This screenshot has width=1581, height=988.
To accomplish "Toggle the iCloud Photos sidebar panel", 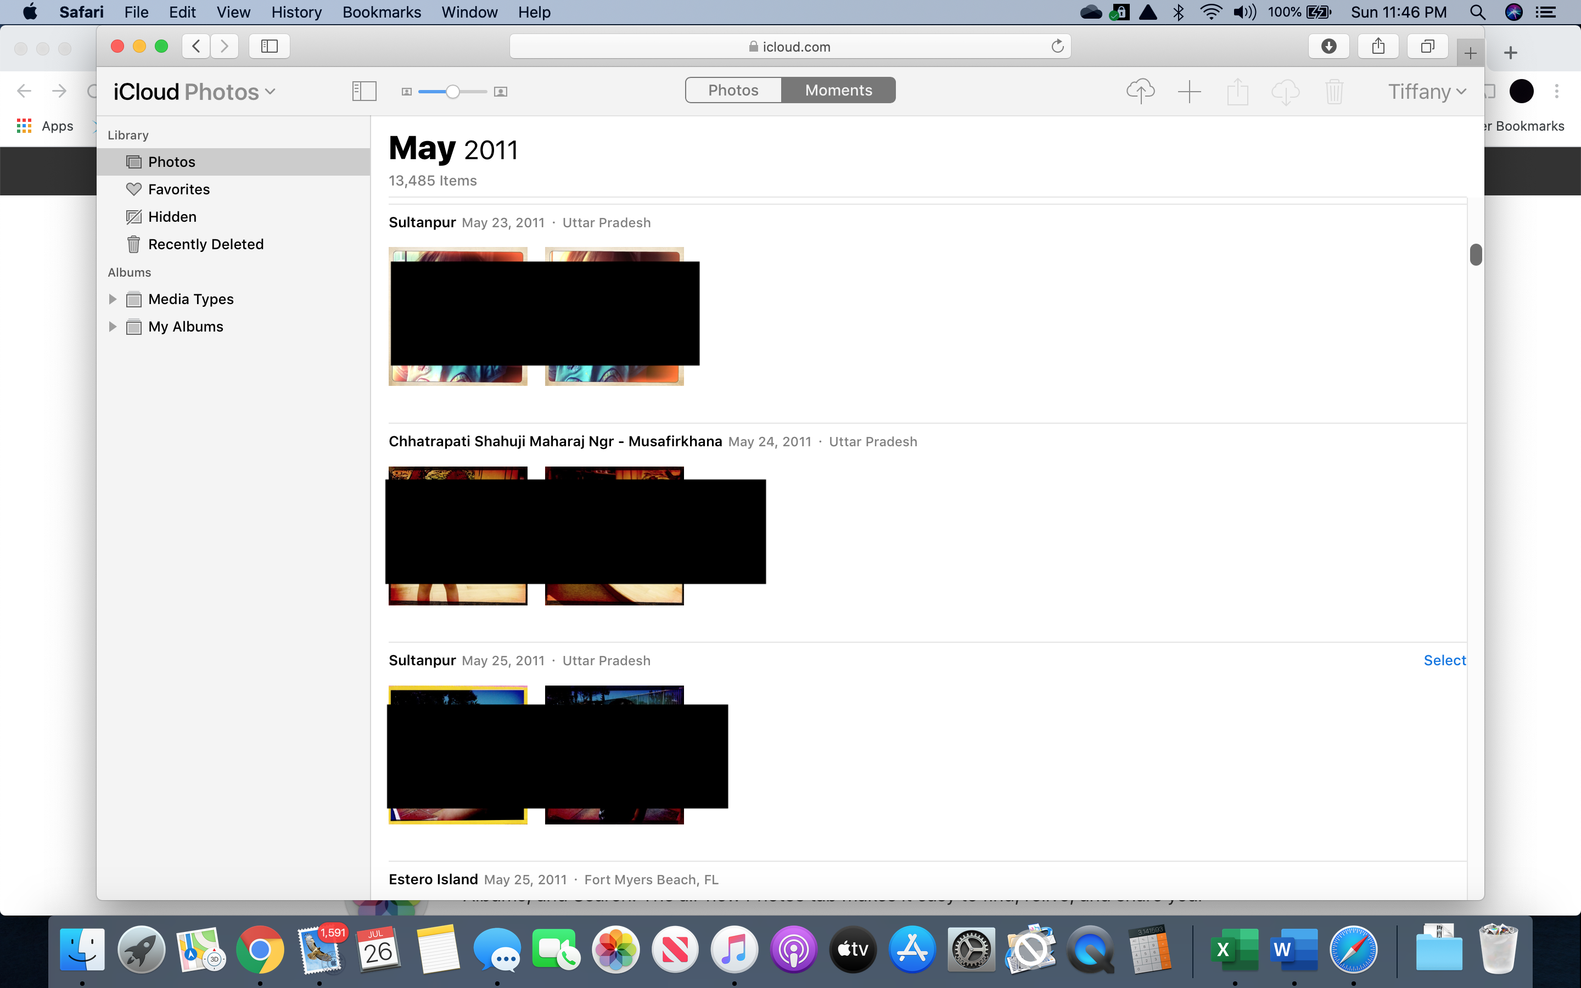I will tap(364, 92).
